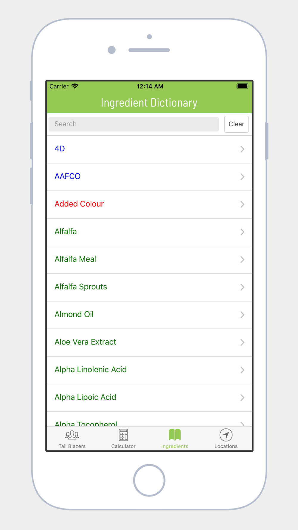Open the Alfalfa Meal entry
The image size is (298, 530).
pyautogui.click(x=149, y=260)
